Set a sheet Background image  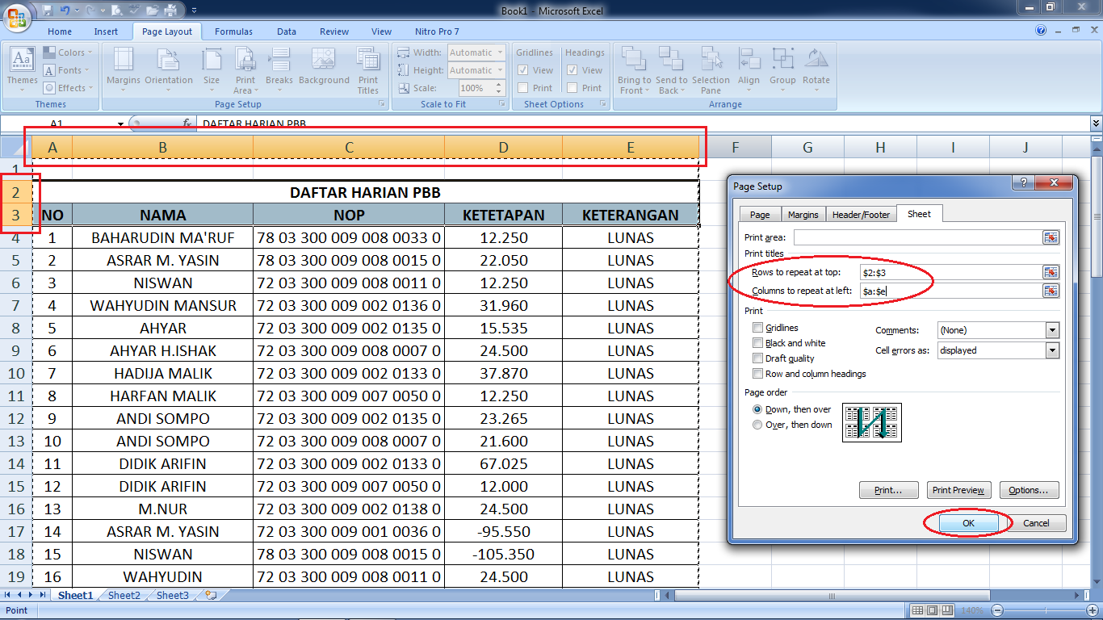(324, 70)
